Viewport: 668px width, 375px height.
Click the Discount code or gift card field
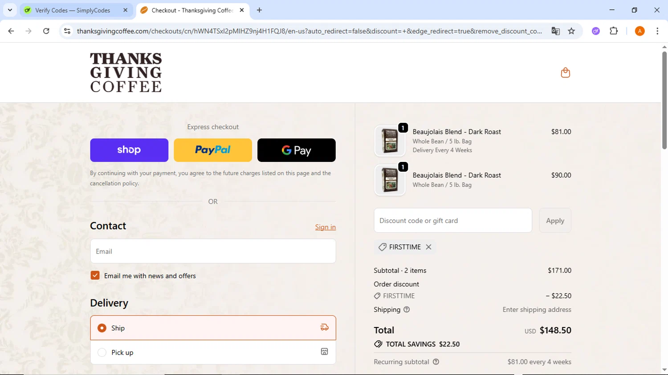coord(453,220)
